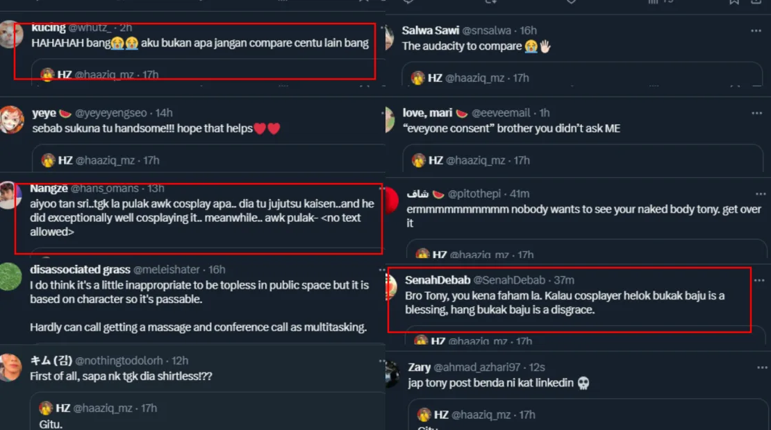The image size is (771, 430).
Task: Click the HZ avatar in Salwa Sawi's quoted tweet
Action: pyautogui.click(x=417, y=78)
